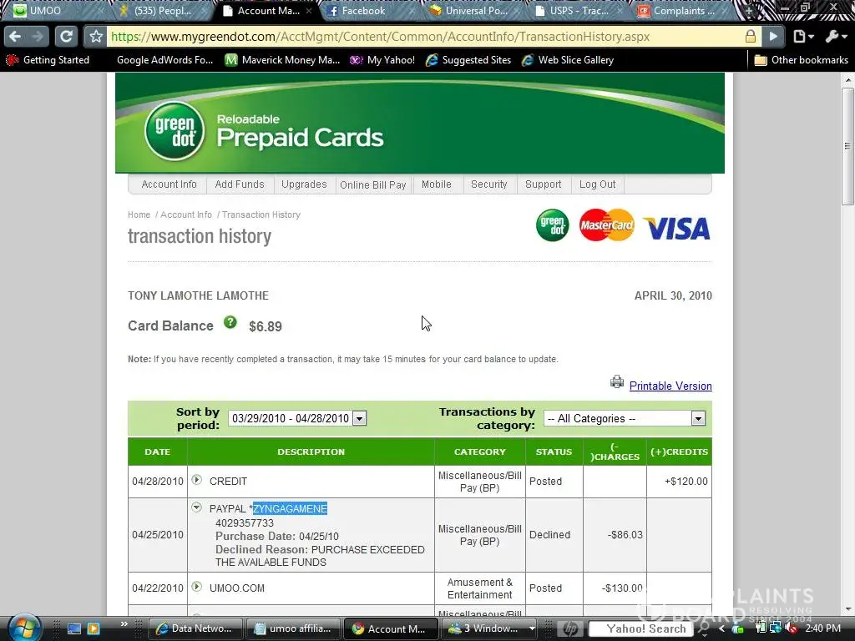Viewport: 855px width, 641px height.
Task: Open the Windows Start orb
Action: tap(23, 627)
